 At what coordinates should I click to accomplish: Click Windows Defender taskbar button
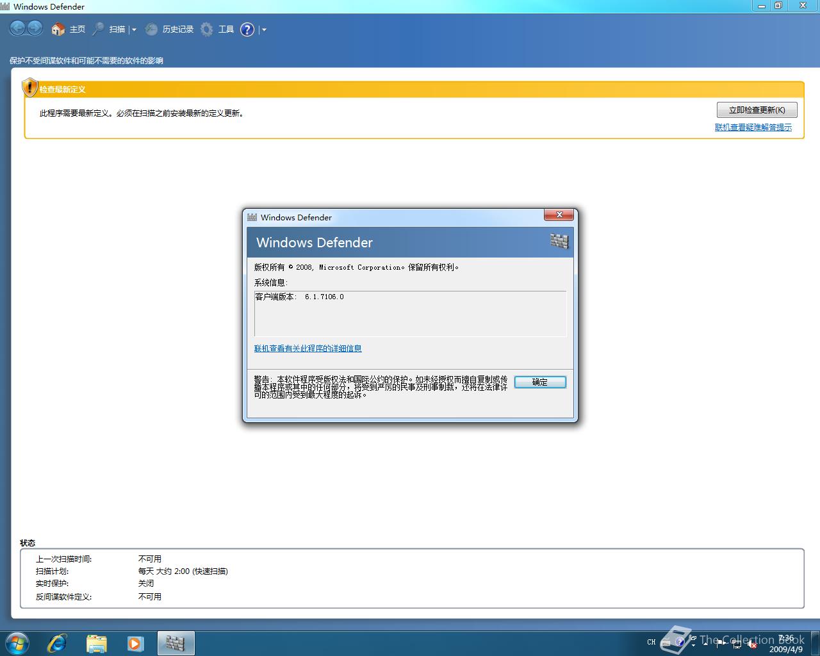click(176, 643)
